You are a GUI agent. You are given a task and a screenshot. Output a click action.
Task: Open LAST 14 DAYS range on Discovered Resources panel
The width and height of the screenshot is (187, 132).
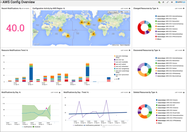click(178, 51)
